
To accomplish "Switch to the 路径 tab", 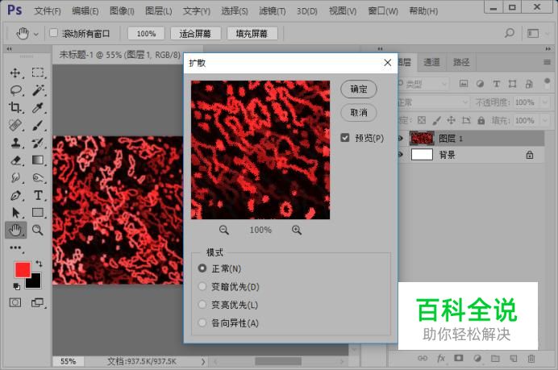I will coord(461,63).
